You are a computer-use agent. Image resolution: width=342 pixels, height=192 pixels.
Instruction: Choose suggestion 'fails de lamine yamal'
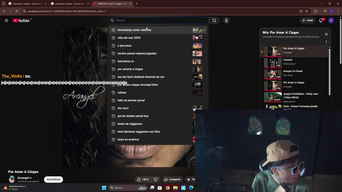click(x=158, y=100)
